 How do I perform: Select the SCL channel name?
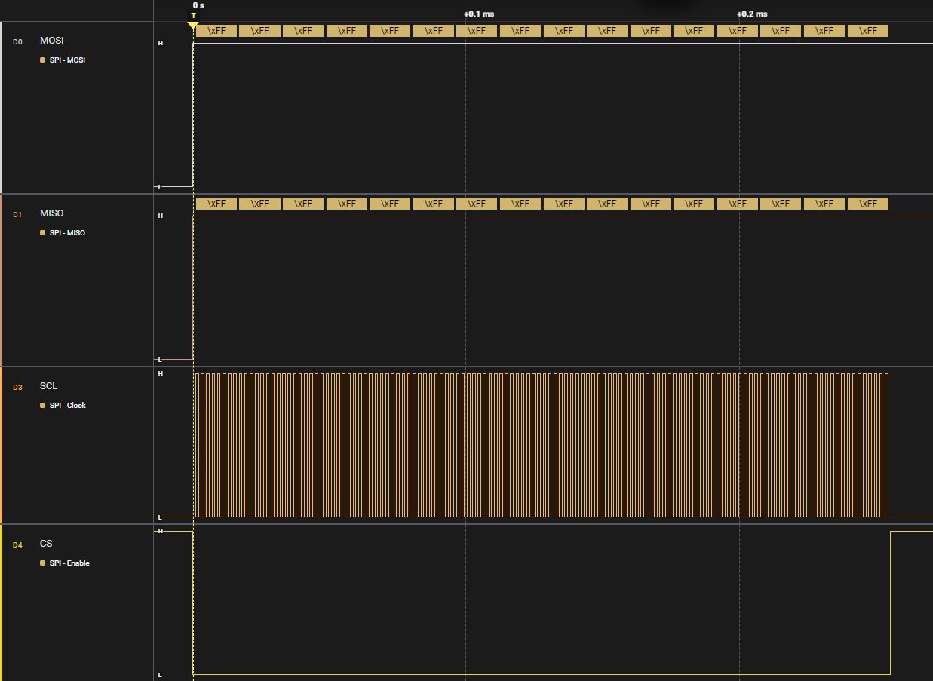point(48,386)
